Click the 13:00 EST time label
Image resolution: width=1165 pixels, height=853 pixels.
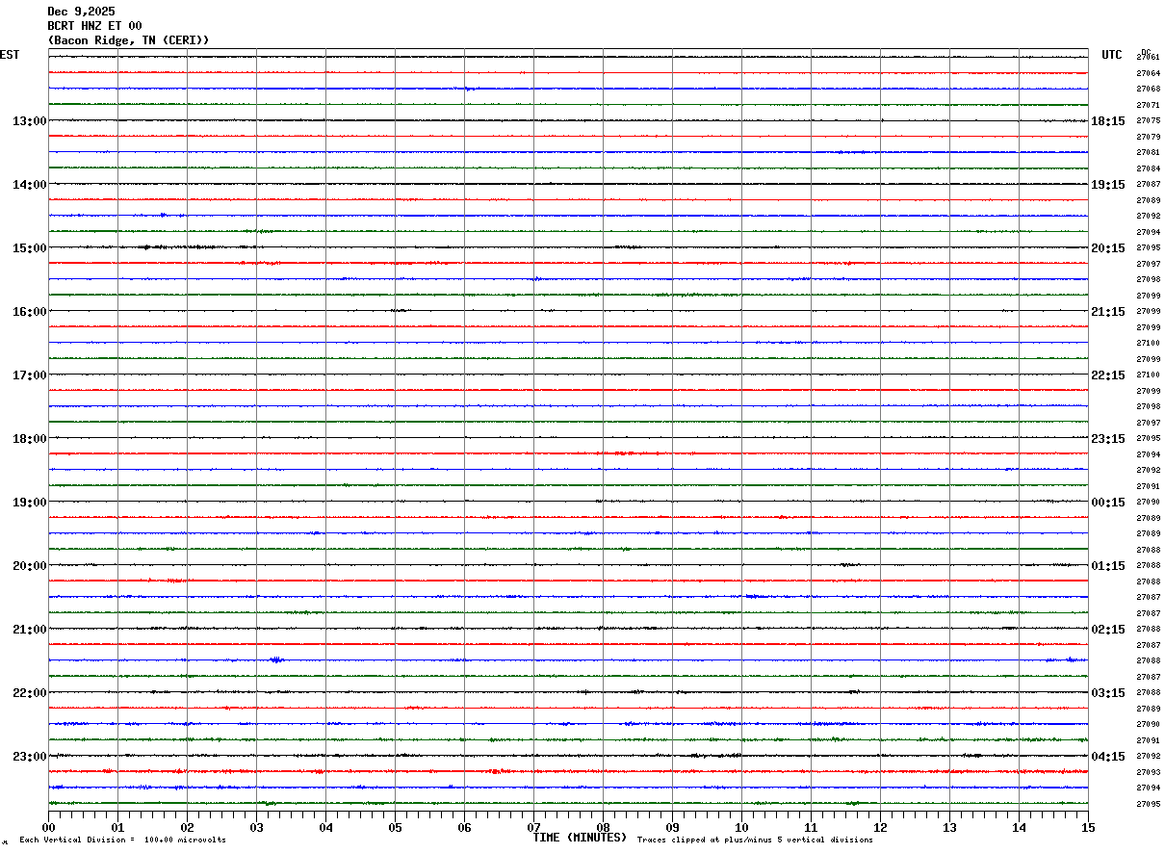click(29, 121)
